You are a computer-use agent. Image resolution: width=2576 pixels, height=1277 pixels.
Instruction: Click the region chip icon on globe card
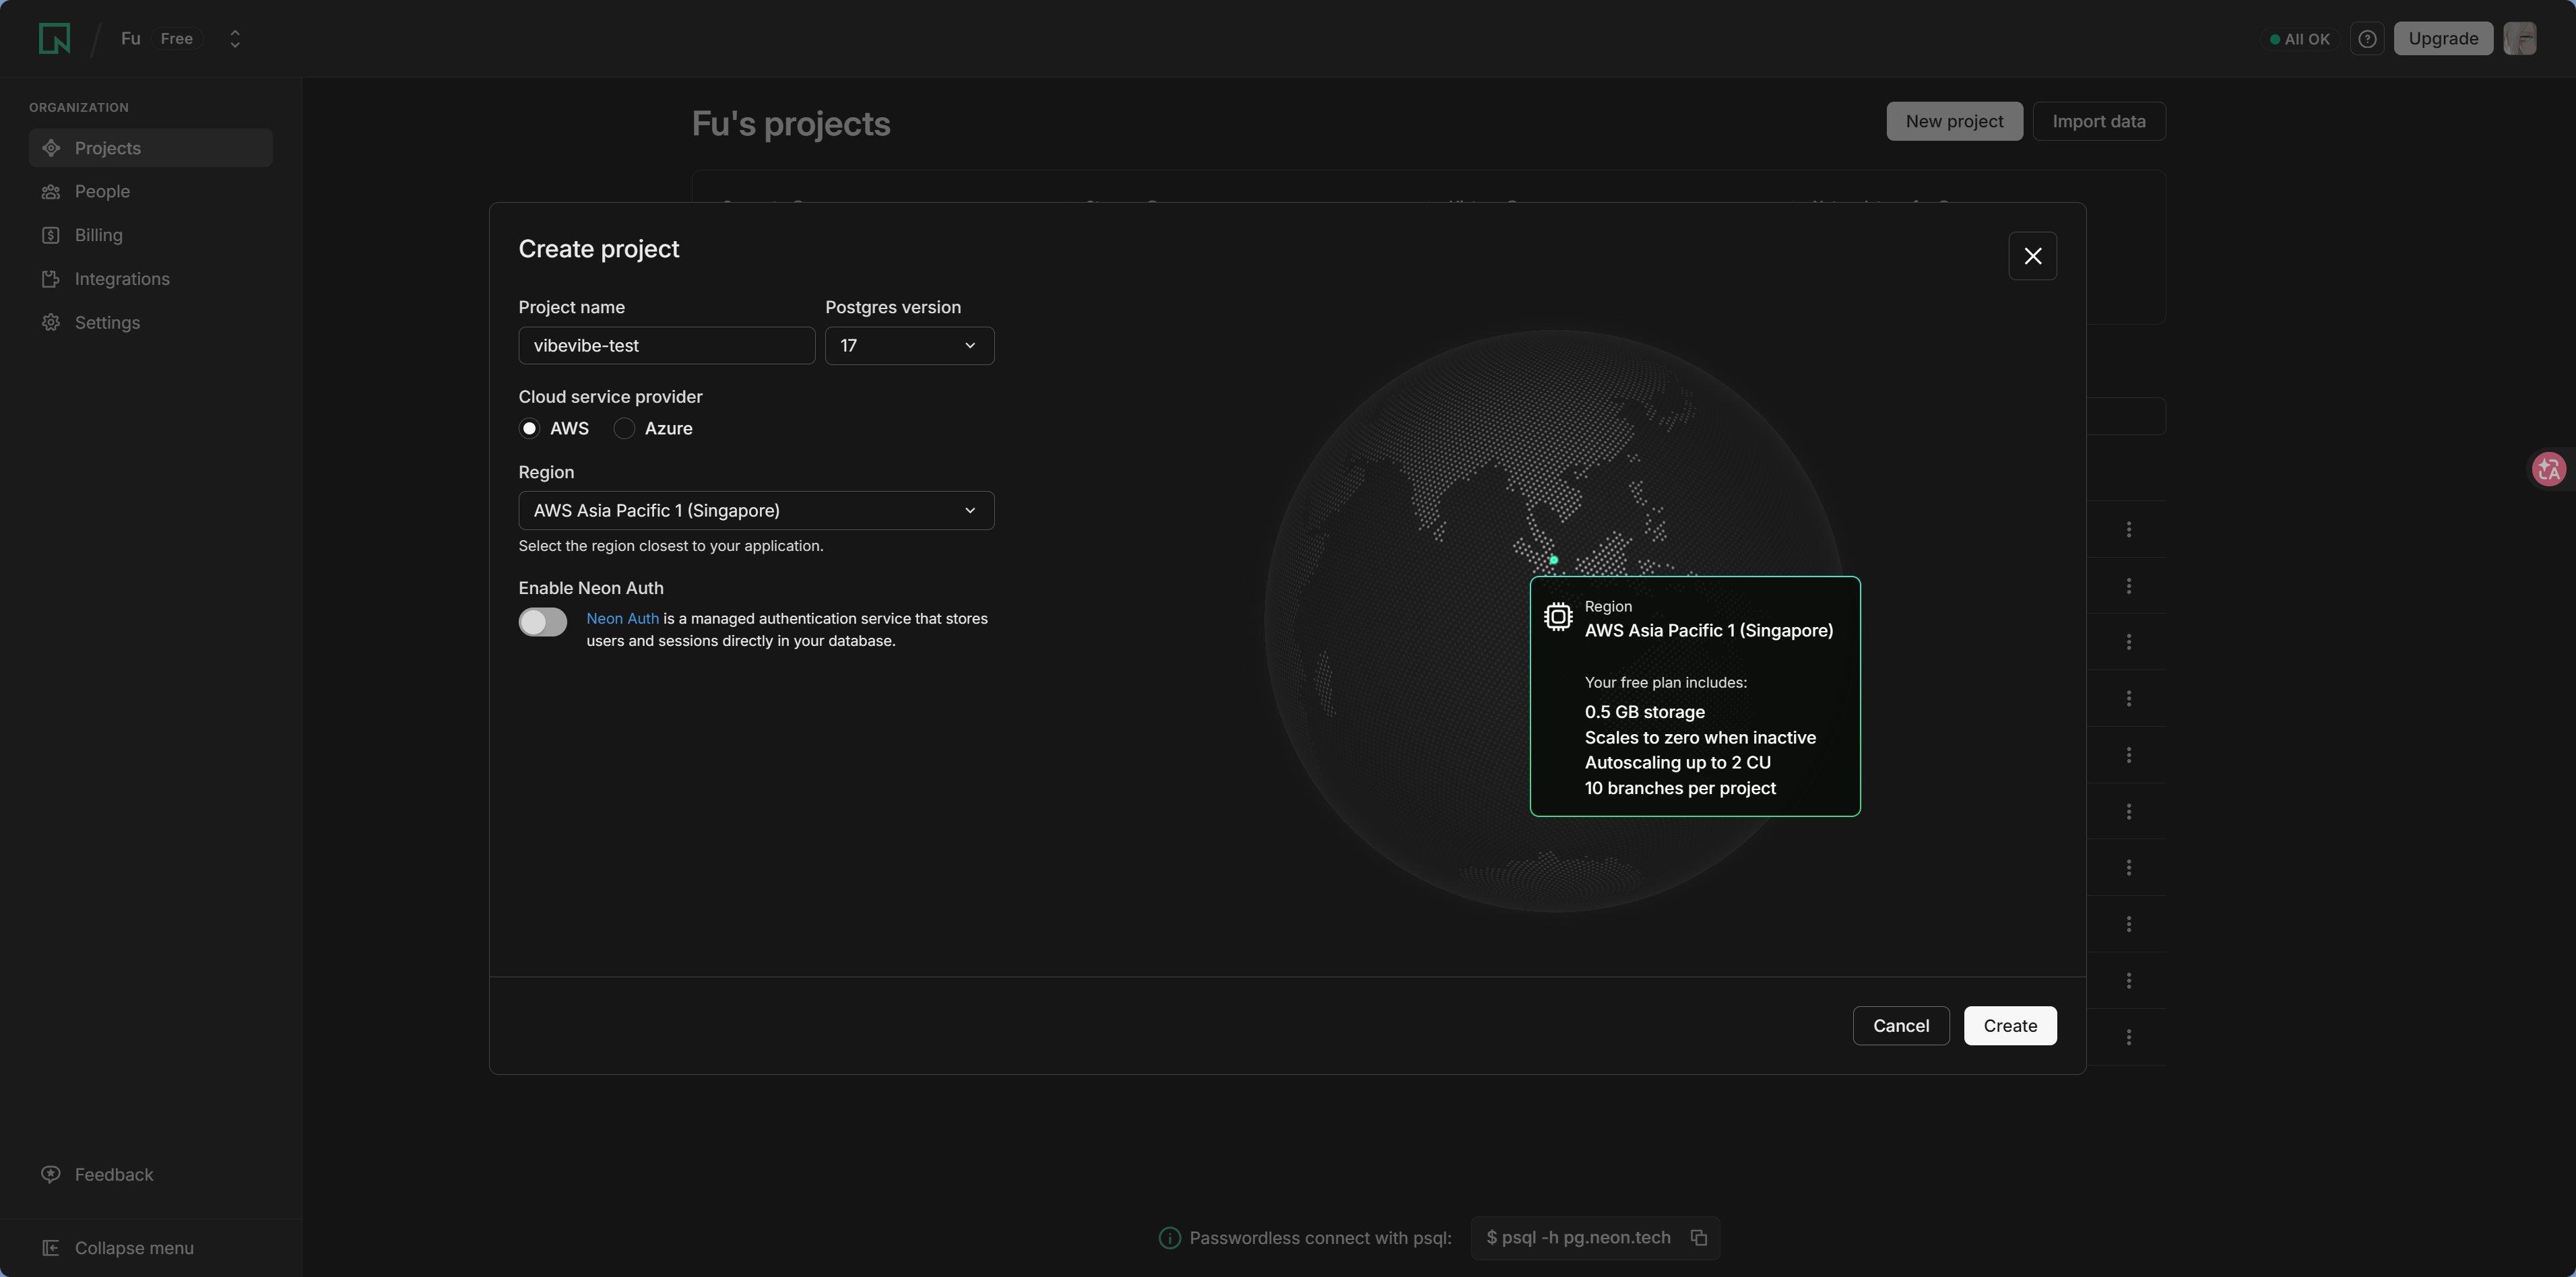coord(1557,617)
